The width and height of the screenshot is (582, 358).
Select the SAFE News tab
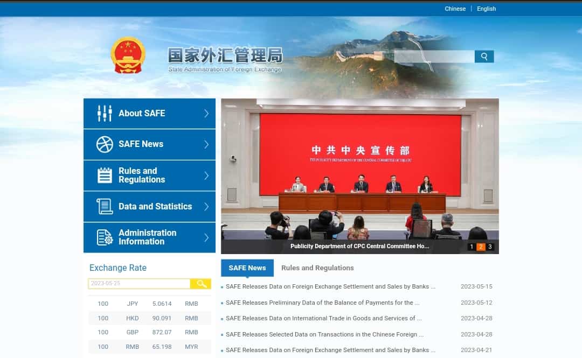point(247,268)
